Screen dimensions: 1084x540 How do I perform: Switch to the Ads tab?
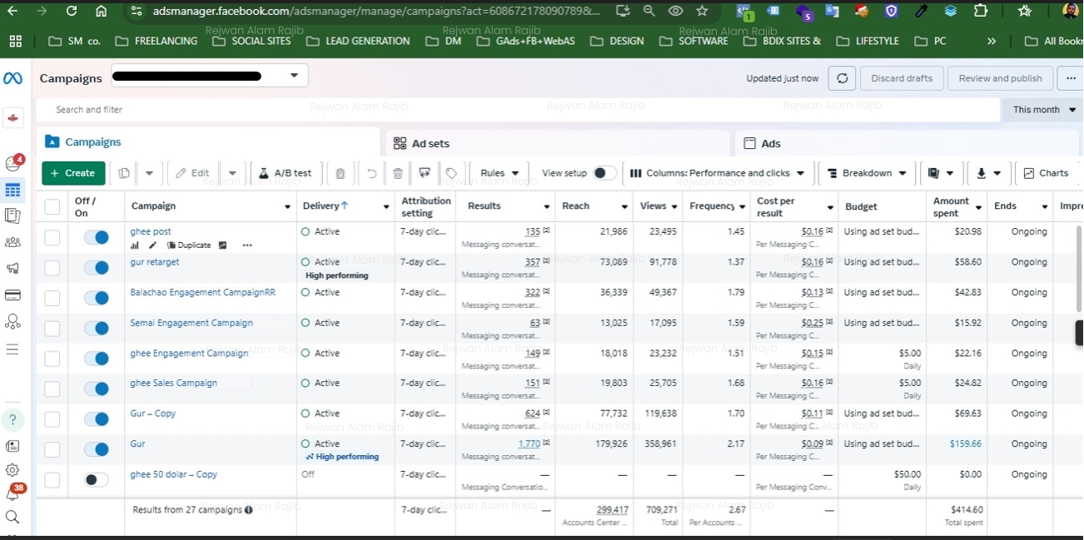[771, 143]
